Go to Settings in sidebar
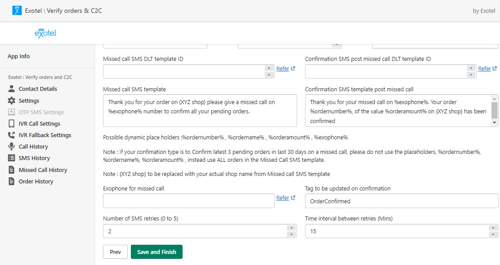 click(29, 101)
